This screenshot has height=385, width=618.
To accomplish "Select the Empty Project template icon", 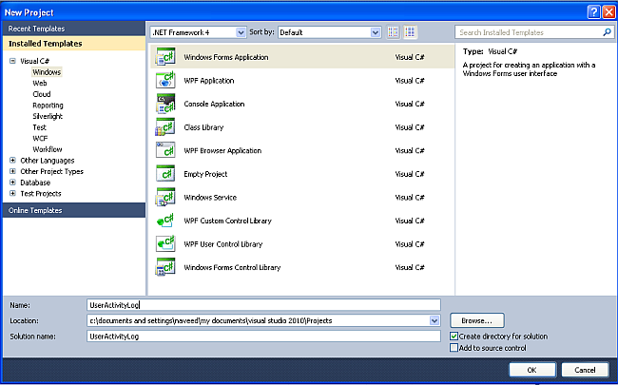I will pyautogui.click(x=165, y=174).
